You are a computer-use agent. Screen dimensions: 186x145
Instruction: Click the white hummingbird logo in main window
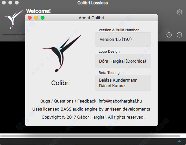13,19
